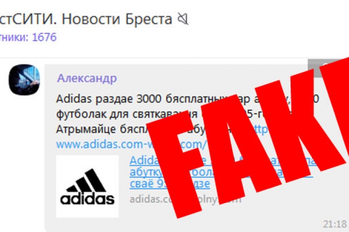349x232 pixels.
Task: Click the preview link line starting 'абутку'
Action: 221,172
